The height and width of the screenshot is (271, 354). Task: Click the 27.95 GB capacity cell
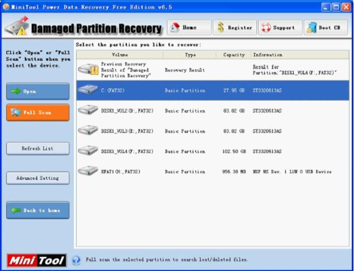click(x=234, y=91)
